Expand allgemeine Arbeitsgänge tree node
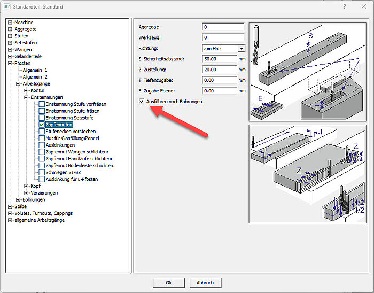 (x=10, y=220)
